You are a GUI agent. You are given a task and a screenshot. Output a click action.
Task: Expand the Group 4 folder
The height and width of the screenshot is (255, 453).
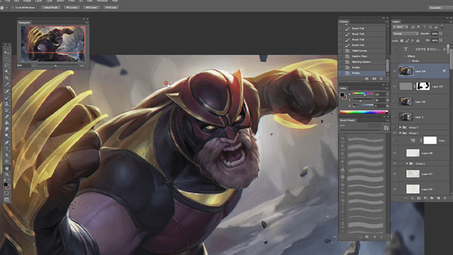[407, 163]
